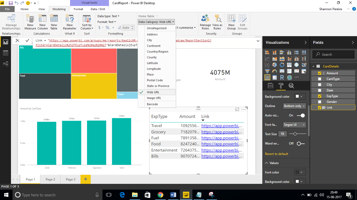This screenshot has width=357, height=200.
Task: Open the Outline Bottom only dropdown
Action: pyautogui.click(x=295, y=106)
